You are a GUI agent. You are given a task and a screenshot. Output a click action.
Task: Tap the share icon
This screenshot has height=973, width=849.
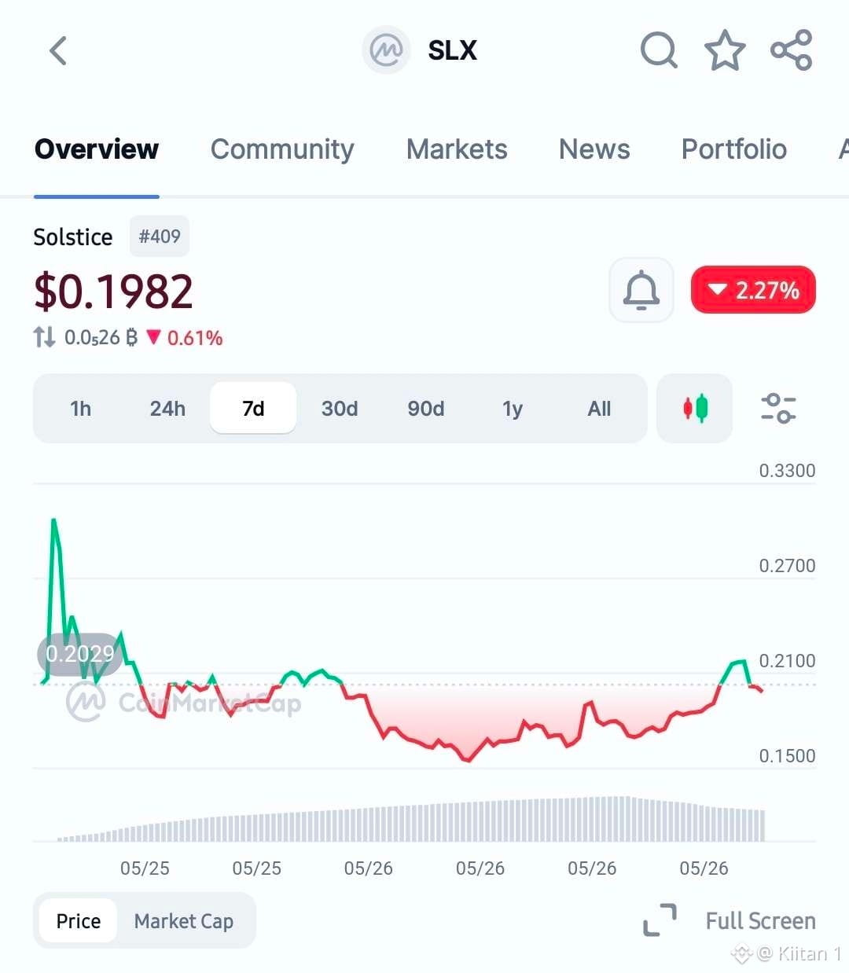791,50
